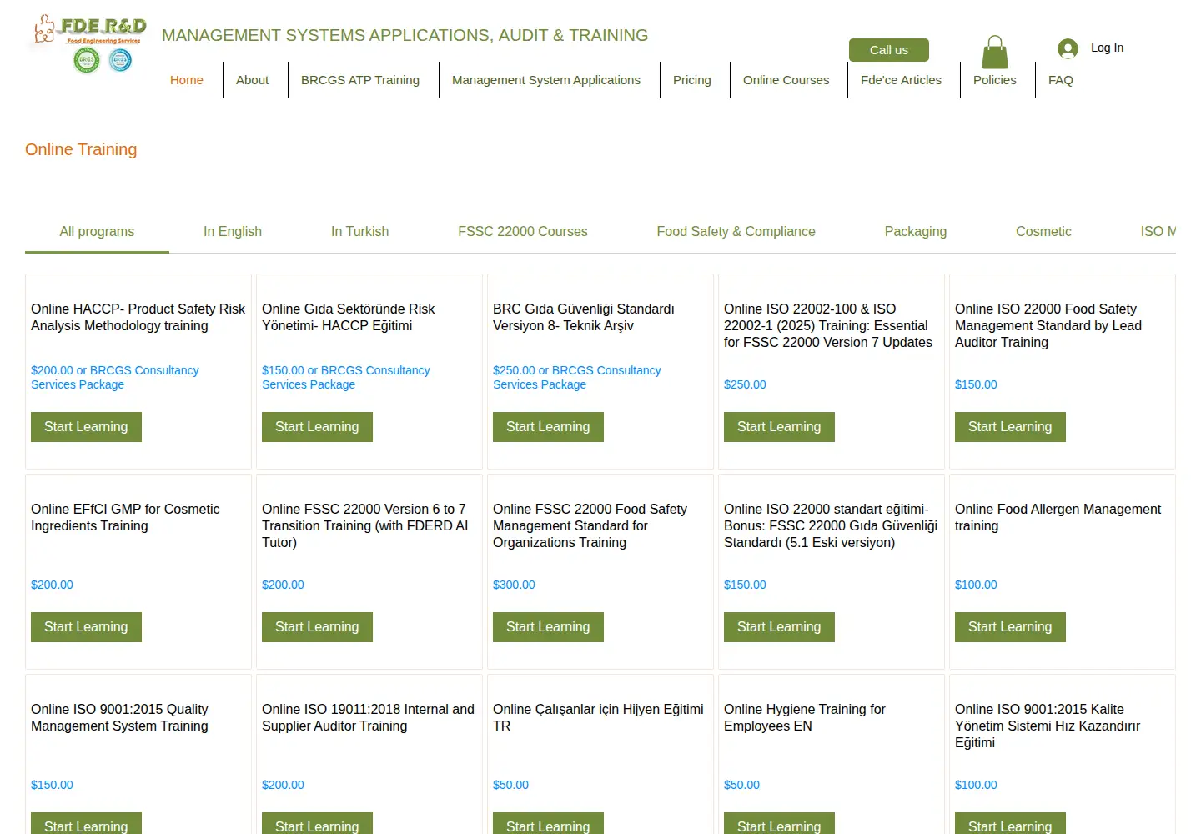Open Management System Applications menu

546,80
